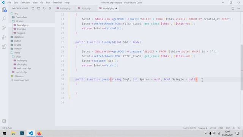Open the taskbar clock and date
The height and width of the screenshot is (137, 243).
click(227, 134)
